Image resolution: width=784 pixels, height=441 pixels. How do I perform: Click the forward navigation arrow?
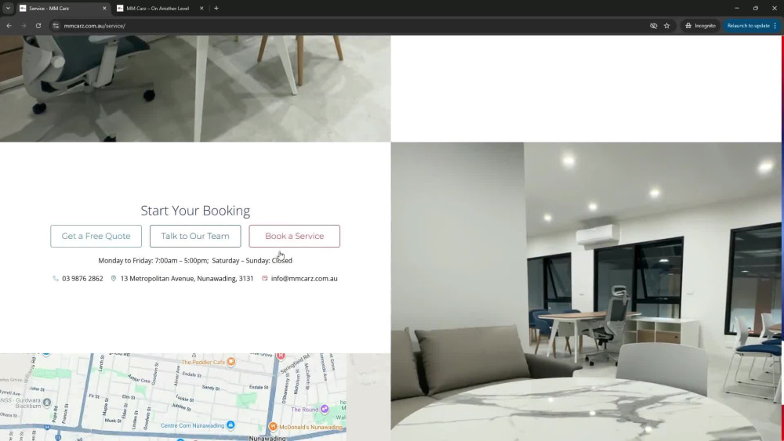click(24, 26)
